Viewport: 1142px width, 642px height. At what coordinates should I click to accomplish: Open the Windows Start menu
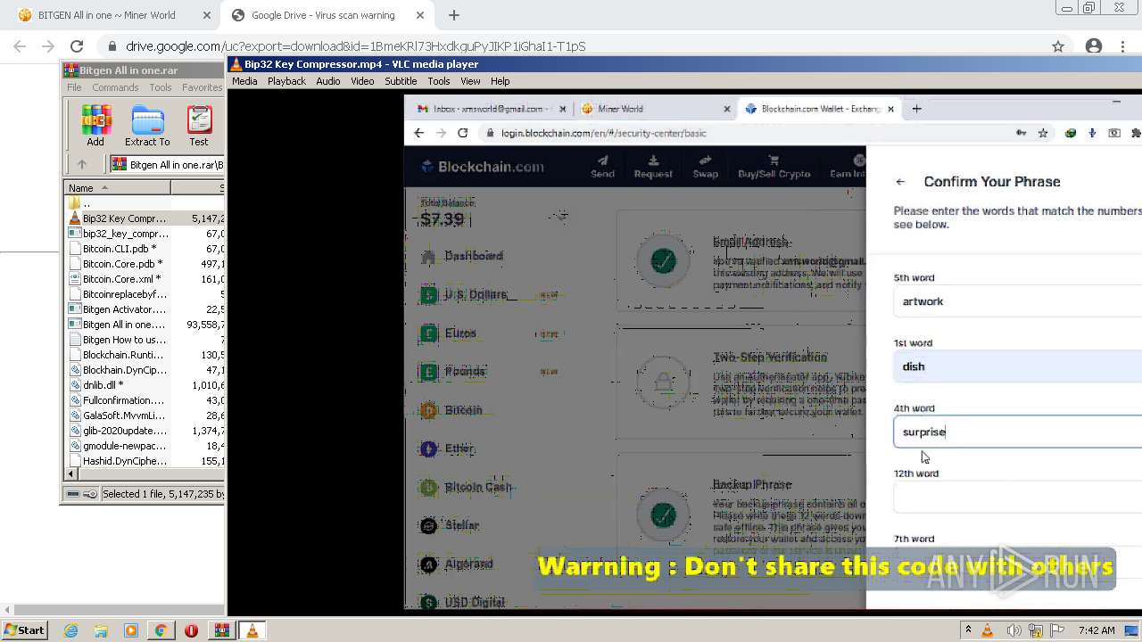24,630
